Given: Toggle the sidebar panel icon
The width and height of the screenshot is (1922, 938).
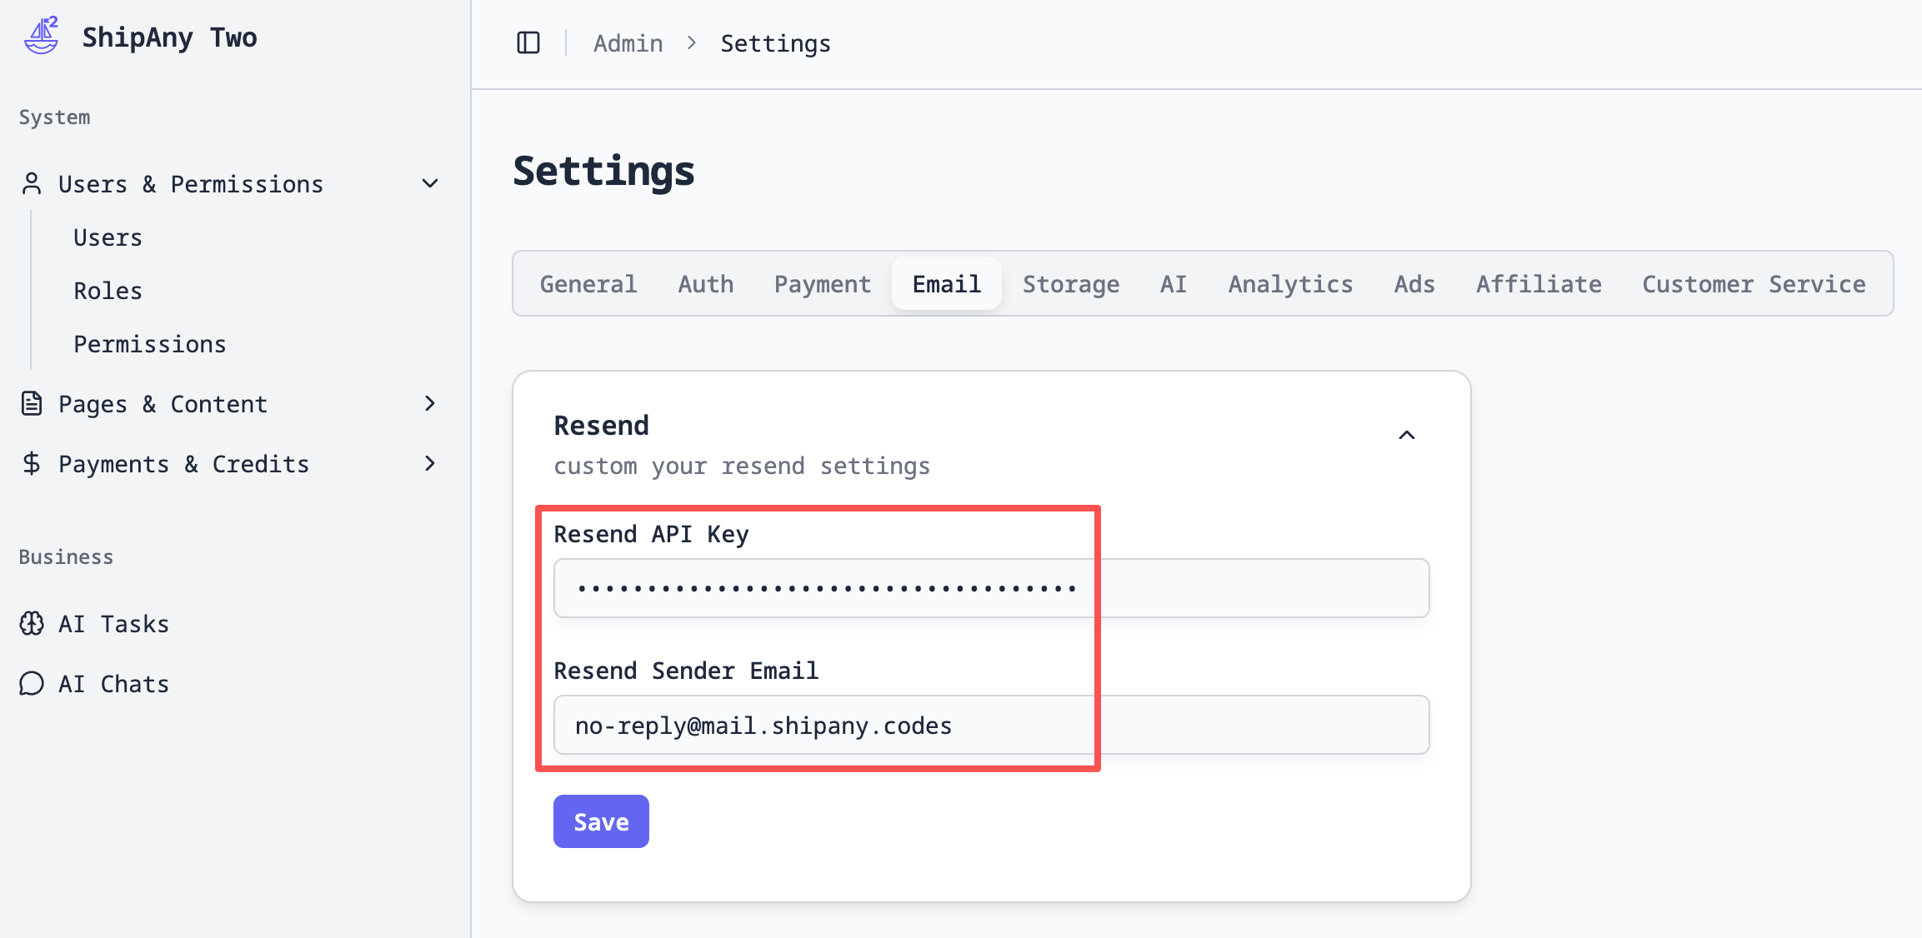Looking at the screenshot, I should click(x=528, y=42).
